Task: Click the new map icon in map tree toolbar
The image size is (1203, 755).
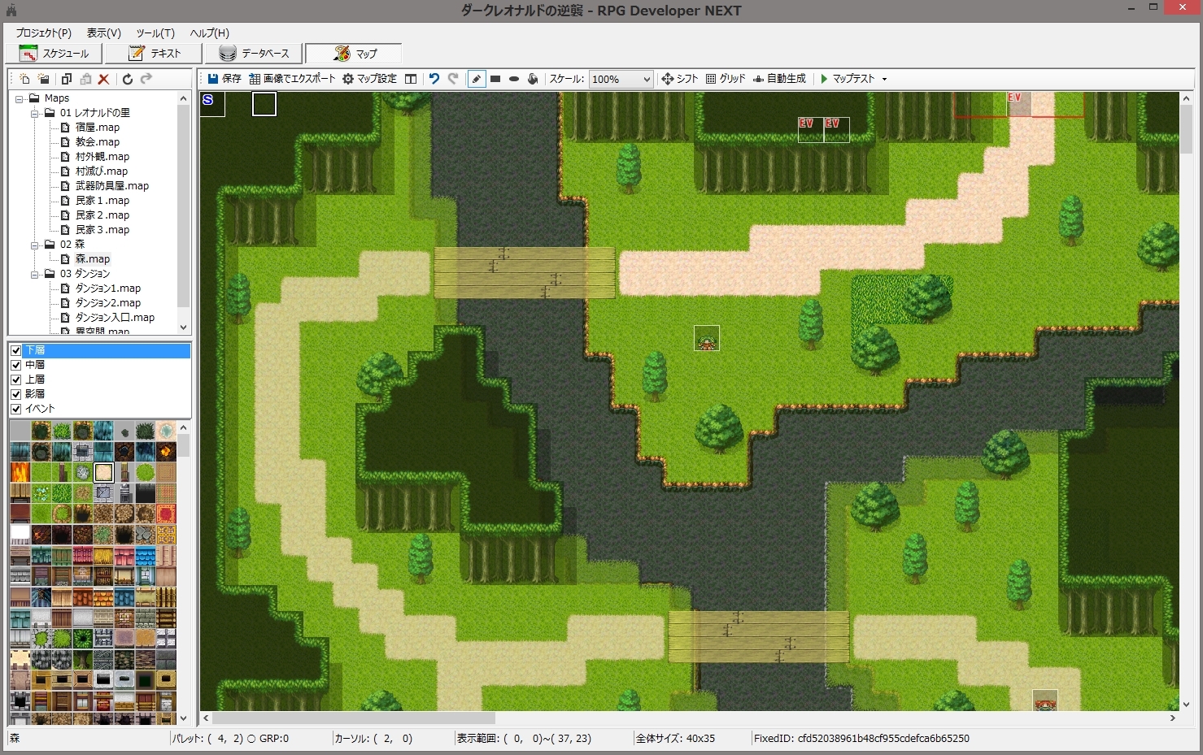Action: tap(24, 79)
